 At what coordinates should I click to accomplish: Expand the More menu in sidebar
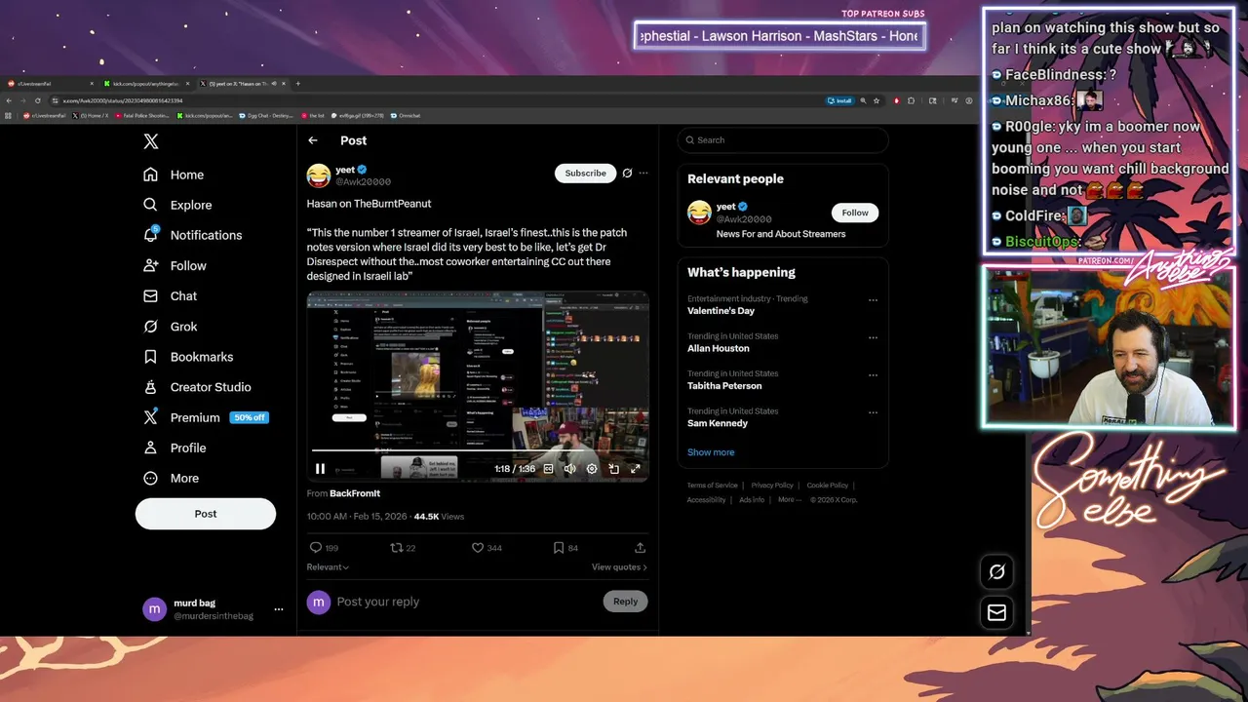click(172, 478)
